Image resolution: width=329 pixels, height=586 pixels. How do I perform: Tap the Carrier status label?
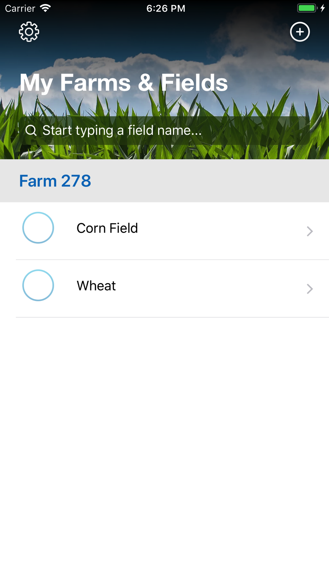20,8
